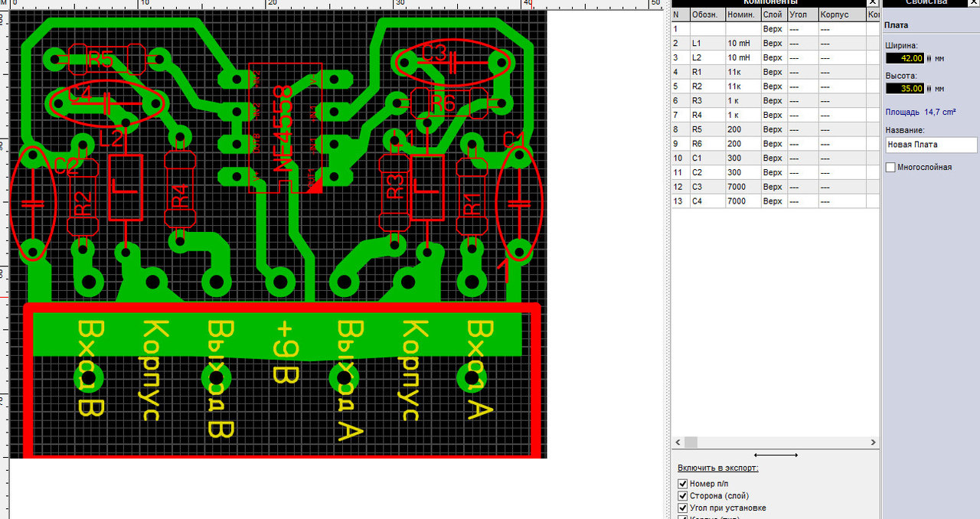
Task: Close the Компоненты panel
Action: point(872,2)
